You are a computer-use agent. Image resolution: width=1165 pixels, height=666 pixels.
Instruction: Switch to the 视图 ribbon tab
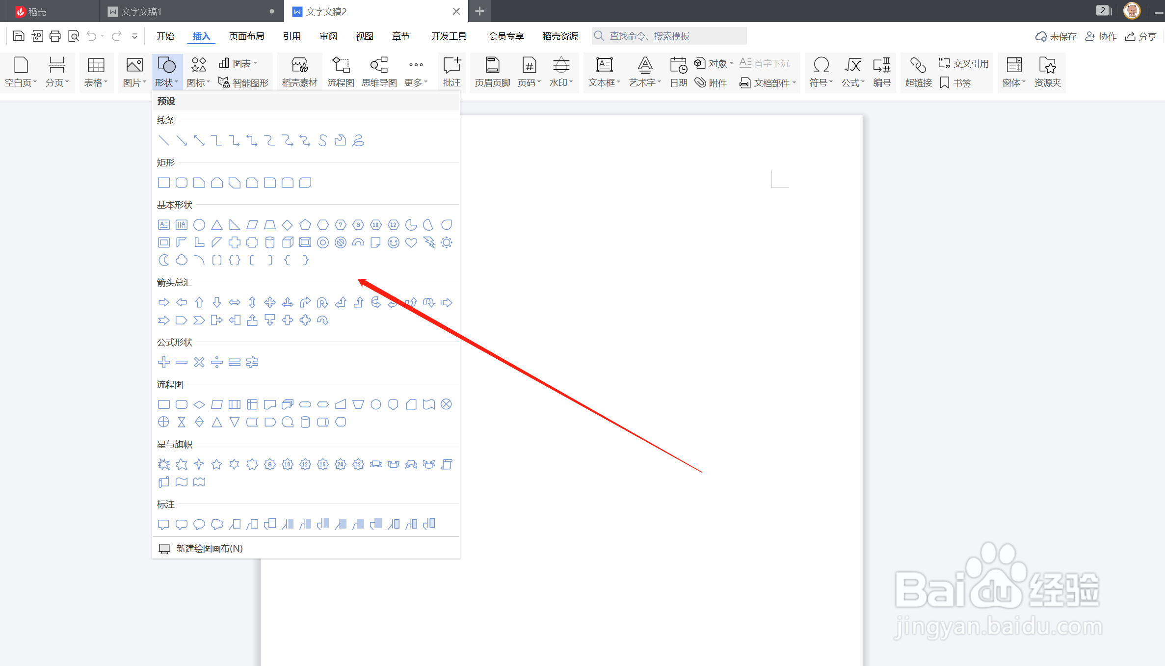pos(364,36)
